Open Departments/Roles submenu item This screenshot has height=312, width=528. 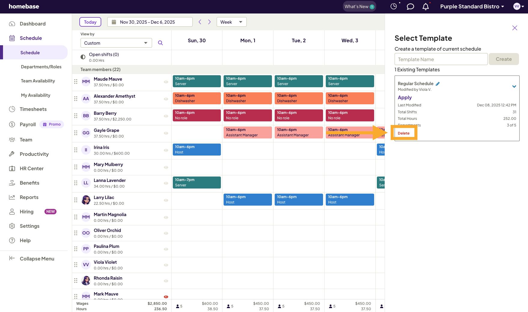tap(41, 67)
